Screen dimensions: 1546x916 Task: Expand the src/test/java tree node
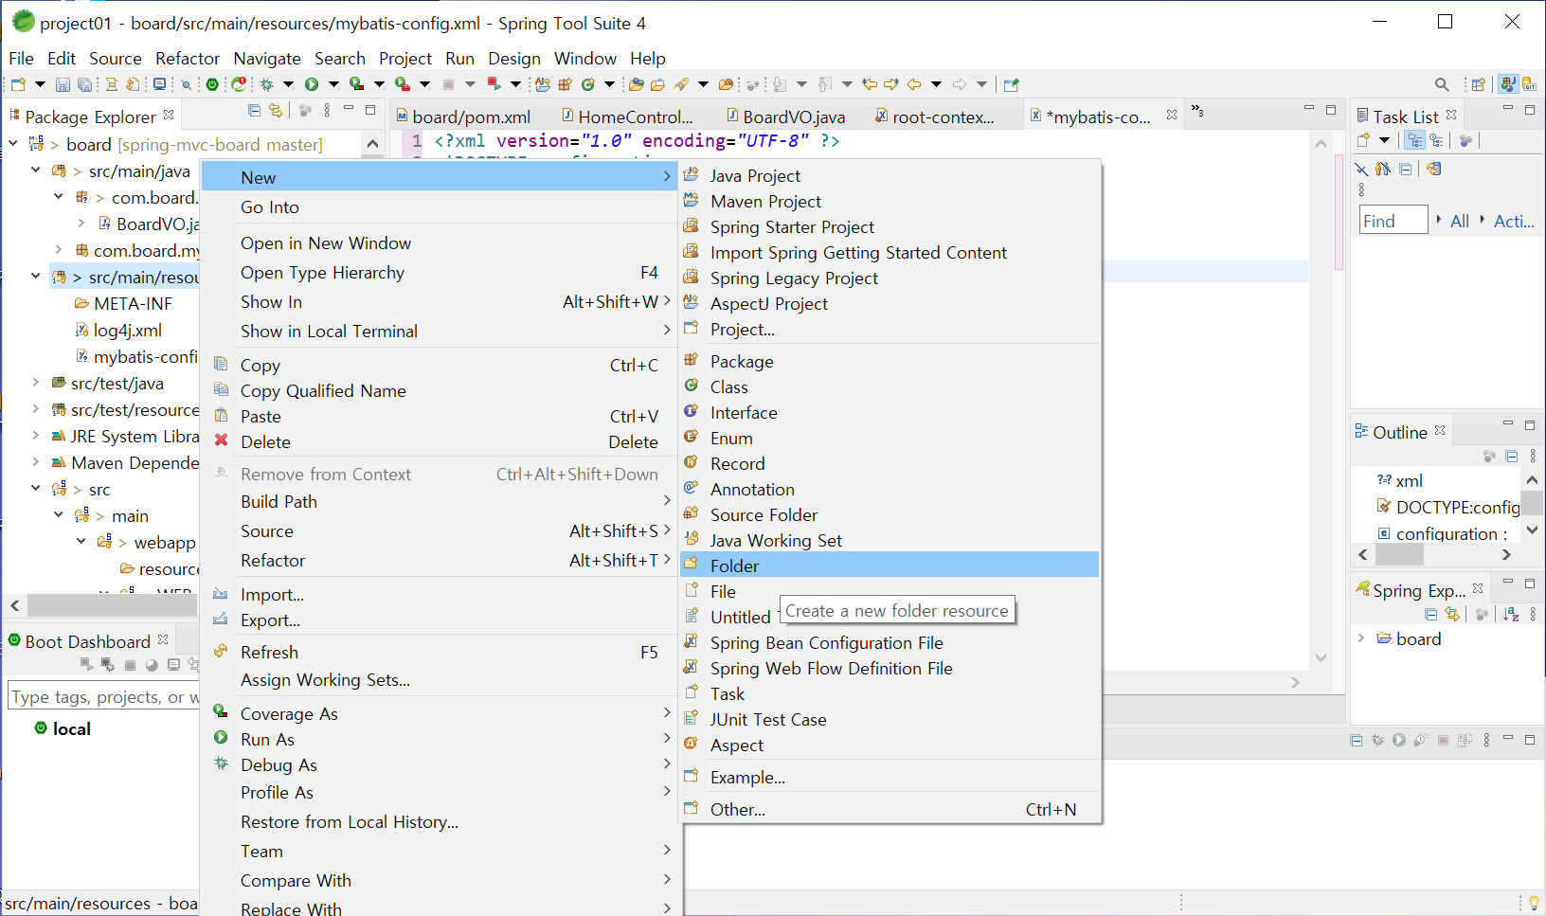[36, 383]
